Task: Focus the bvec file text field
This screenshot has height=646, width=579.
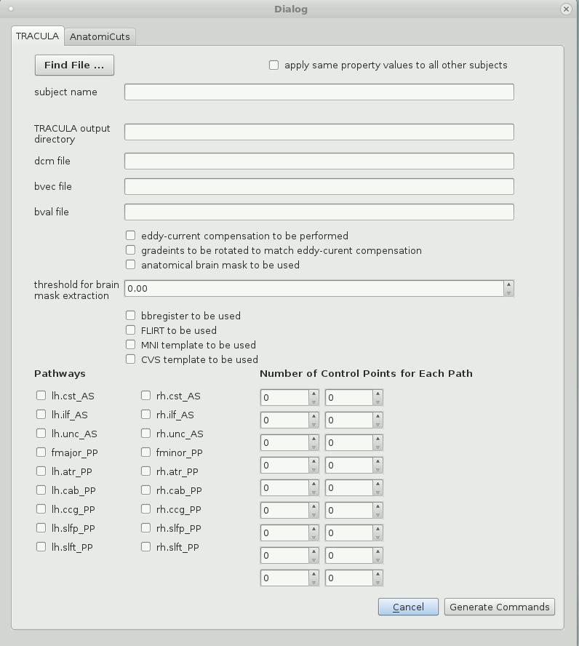Action: click(x=319, y=186)
